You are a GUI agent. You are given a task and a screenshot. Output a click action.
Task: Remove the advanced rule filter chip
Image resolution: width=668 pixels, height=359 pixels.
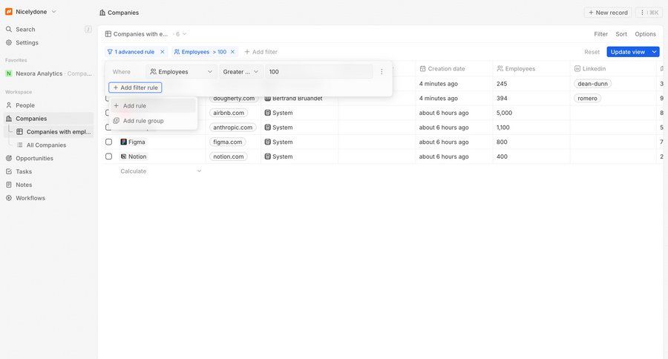pos(163,52)
